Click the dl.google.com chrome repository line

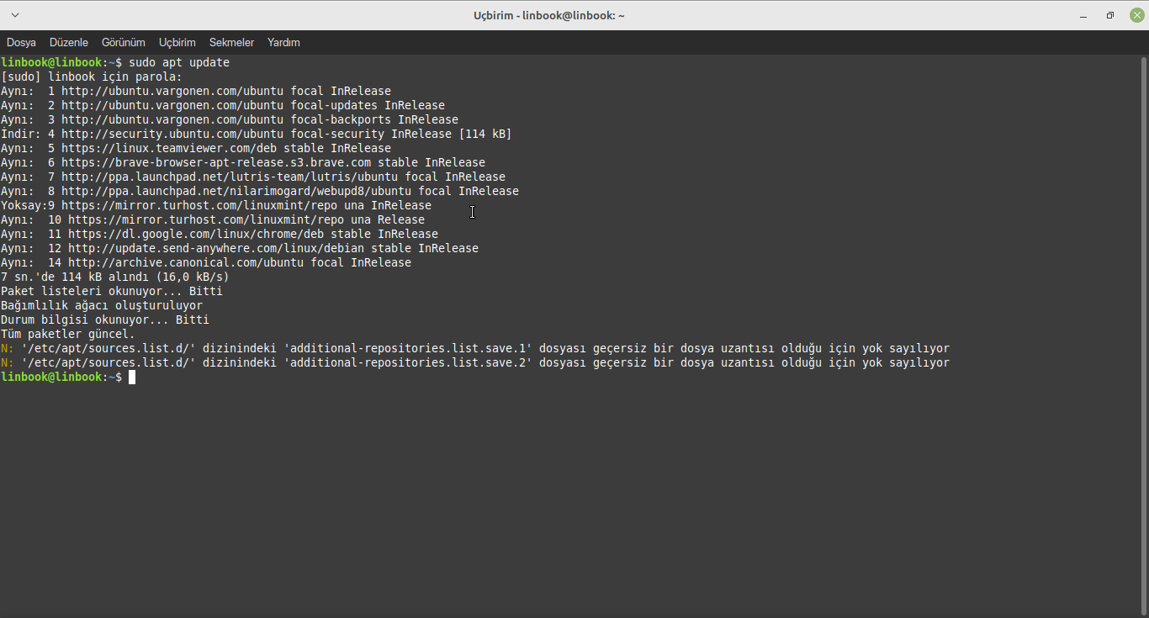tap(220, 235)
